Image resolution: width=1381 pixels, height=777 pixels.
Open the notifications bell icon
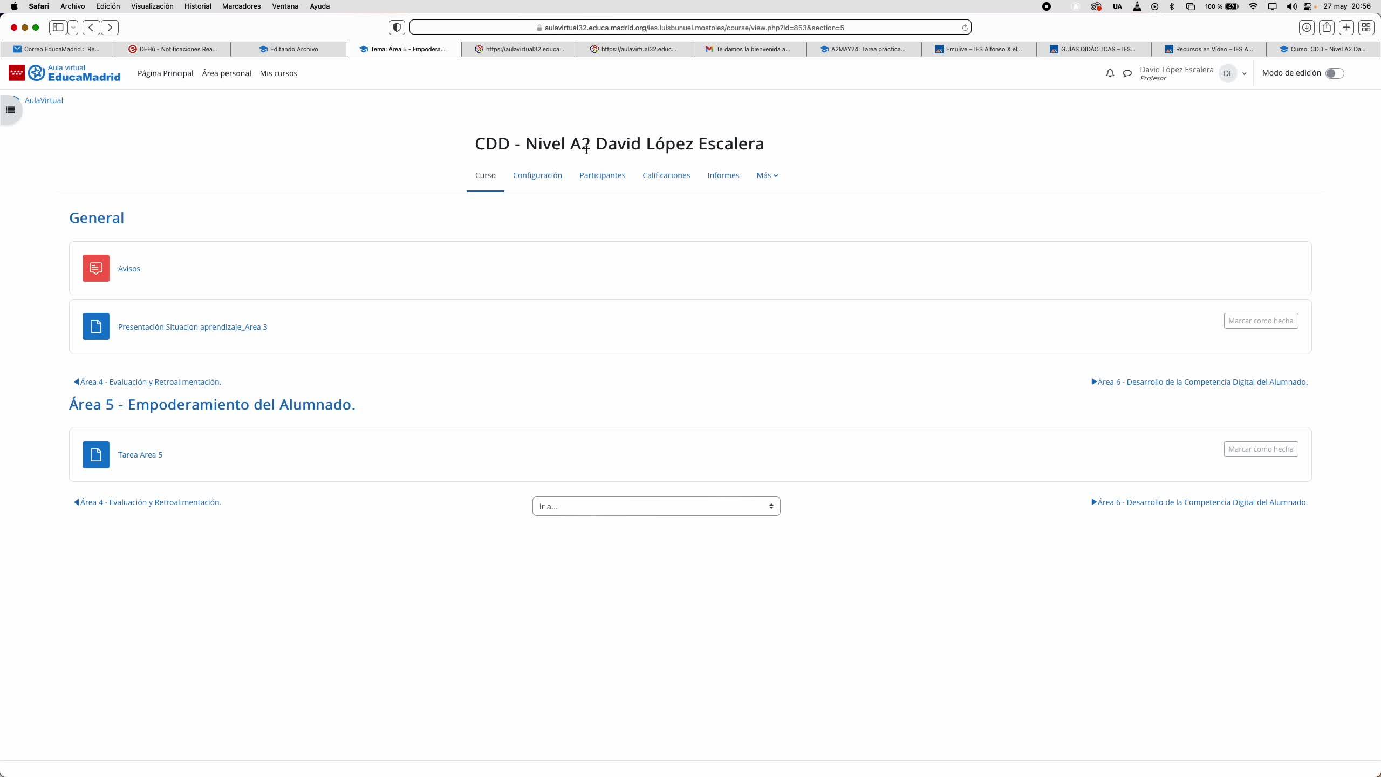point(1110,73)
